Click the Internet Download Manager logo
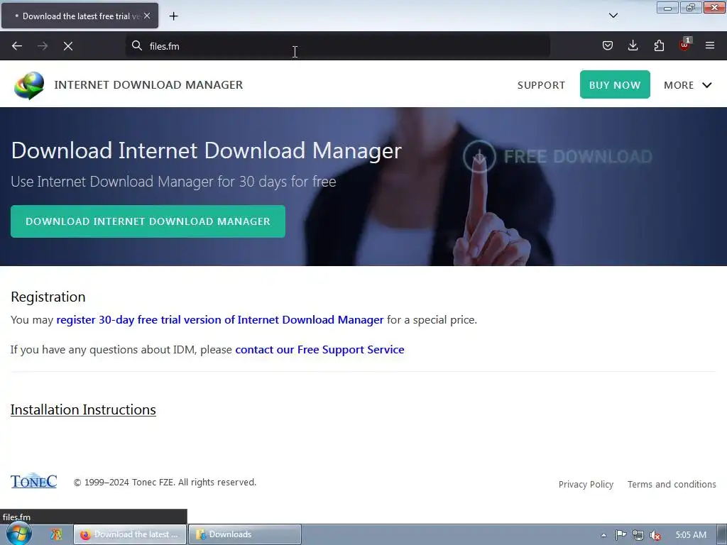Image resolution: width=727 pixels, height=545 pixels. [x=28, y=85]
